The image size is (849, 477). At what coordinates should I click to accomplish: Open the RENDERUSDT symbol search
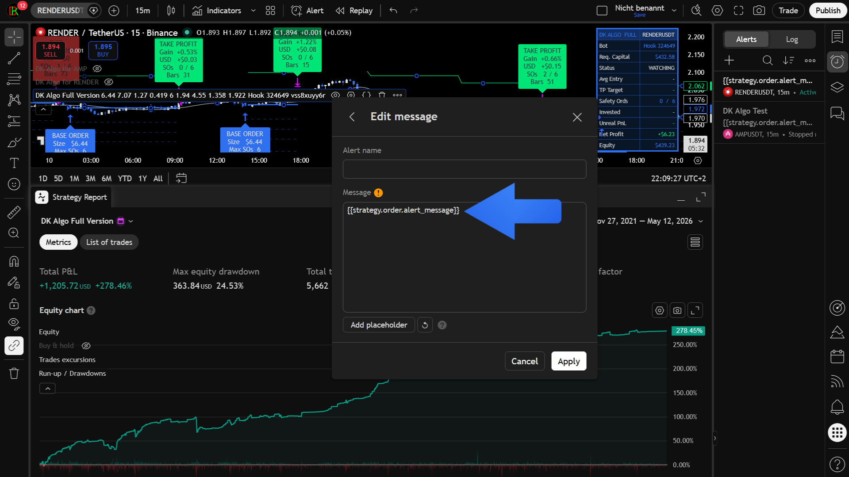tap(60, 11)
